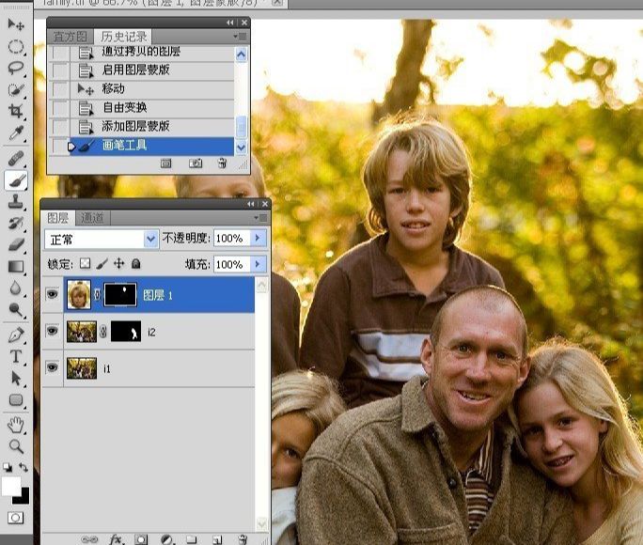The width and height of the screenshot is (643, 545).
Task: Collapse Layers panel with double-arrow icon
Action: (251, 204)
